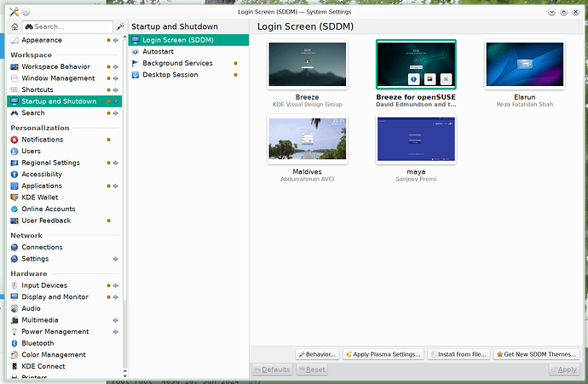Click the System Settings title bar app icon
This screenshot has height=384, width=588.
tap(14, 12)
